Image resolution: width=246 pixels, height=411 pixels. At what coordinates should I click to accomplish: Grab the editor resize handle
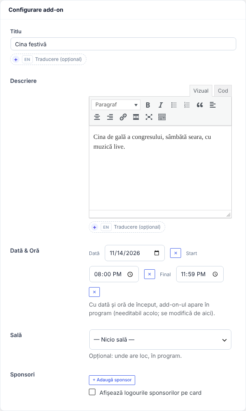[229, 215]
